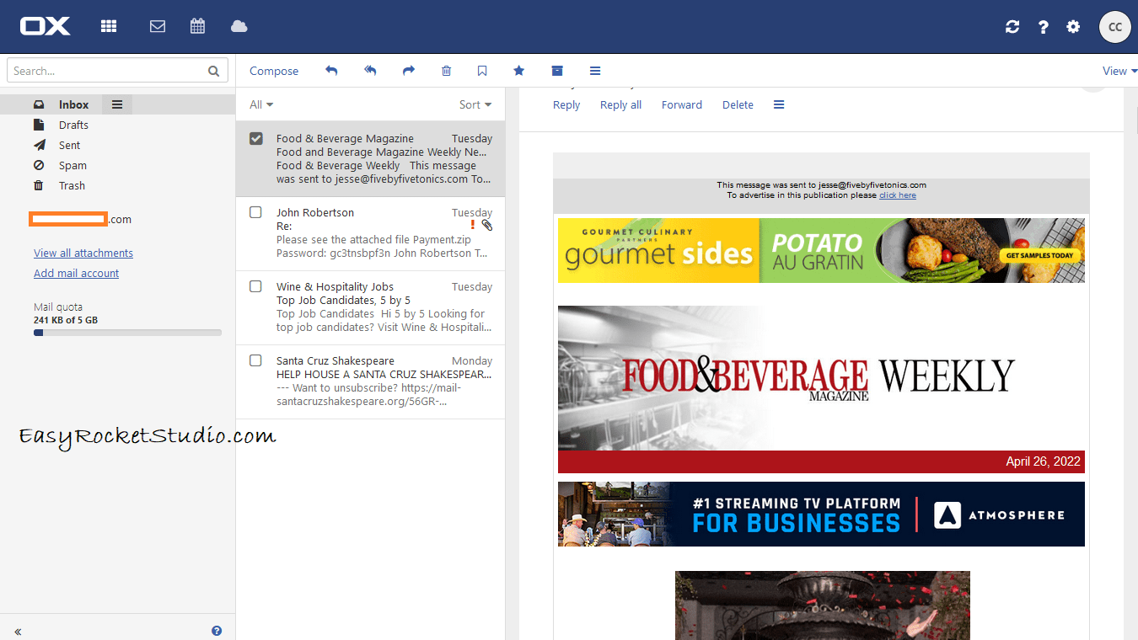Screen dimensions: 1138x640
Task: Open the Sort dropdown
Action: pos(475,104)
